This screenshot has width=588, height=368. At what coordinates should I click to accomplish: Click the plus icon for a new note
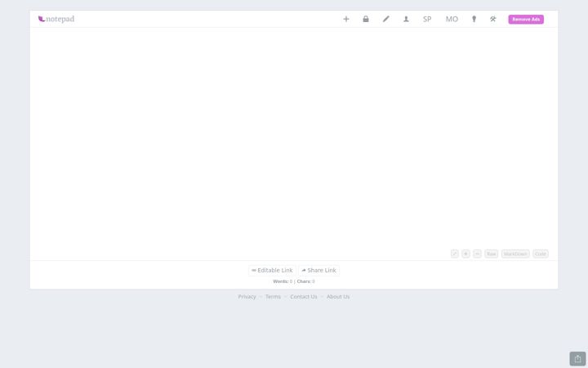(346, 19)
